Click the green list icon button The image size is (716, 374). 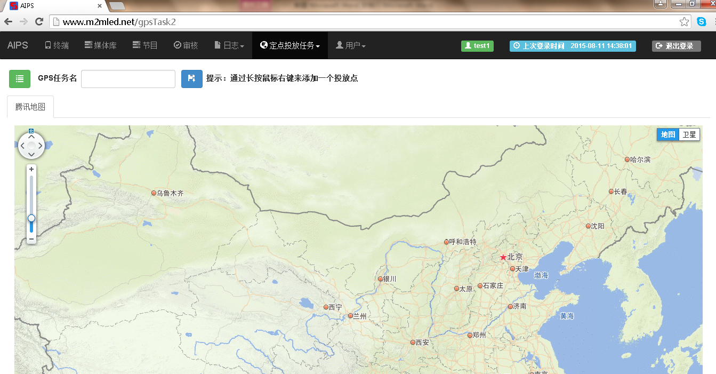click(x=20, y=78)
